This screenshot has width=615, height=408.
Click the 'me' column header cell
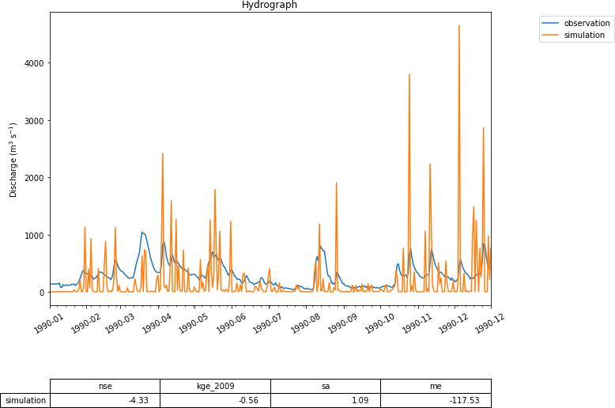(436, 386)
